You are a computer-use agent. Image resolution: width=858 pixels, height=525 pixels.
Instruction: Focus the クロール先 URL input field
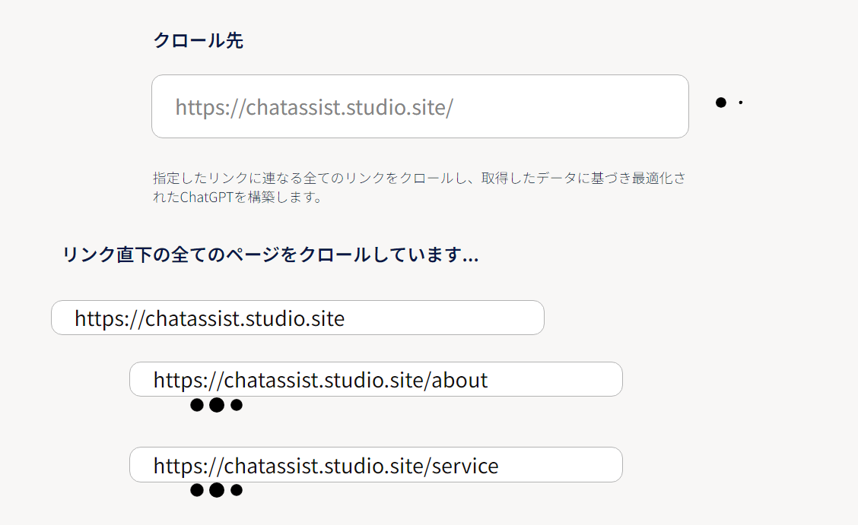420,106
